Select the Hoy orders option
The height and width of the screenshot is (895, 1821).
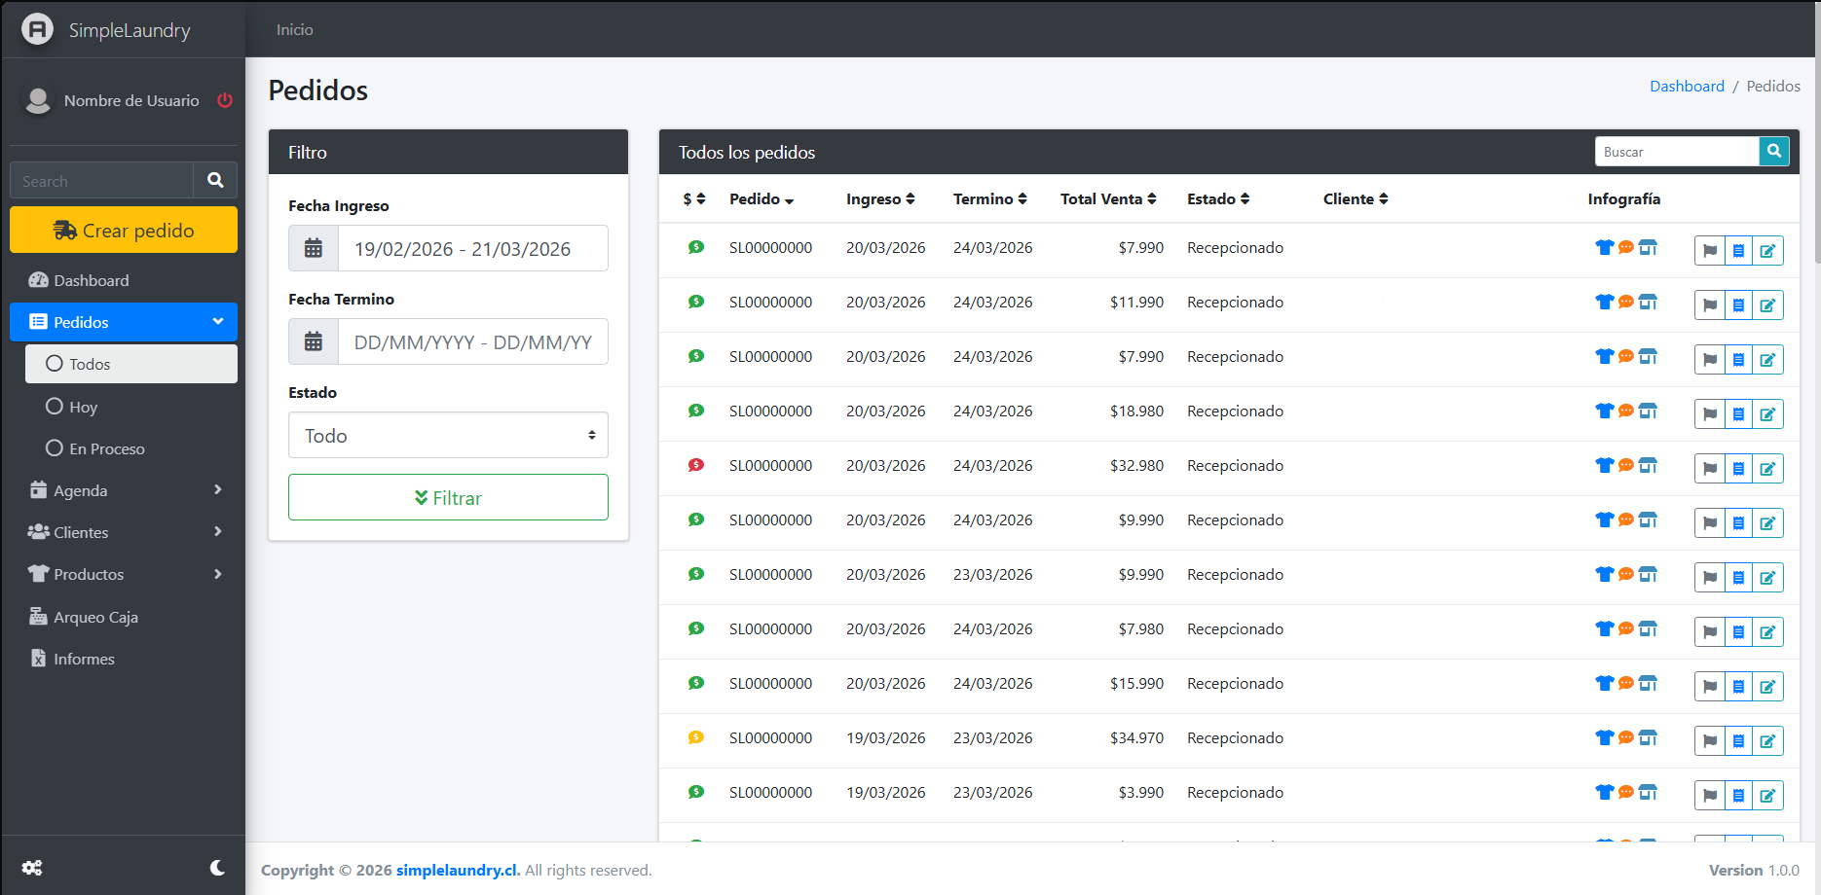[x=83, y=407]
